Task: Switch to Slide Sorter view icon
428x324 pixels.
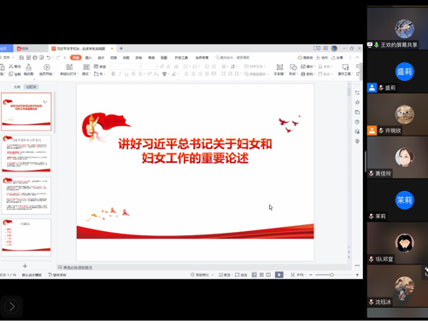Action: [x=261, y=275]
